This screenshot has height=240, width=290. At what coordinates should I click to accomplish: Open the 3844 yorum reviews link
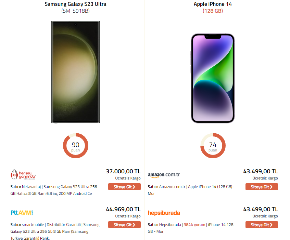[194, 225]
